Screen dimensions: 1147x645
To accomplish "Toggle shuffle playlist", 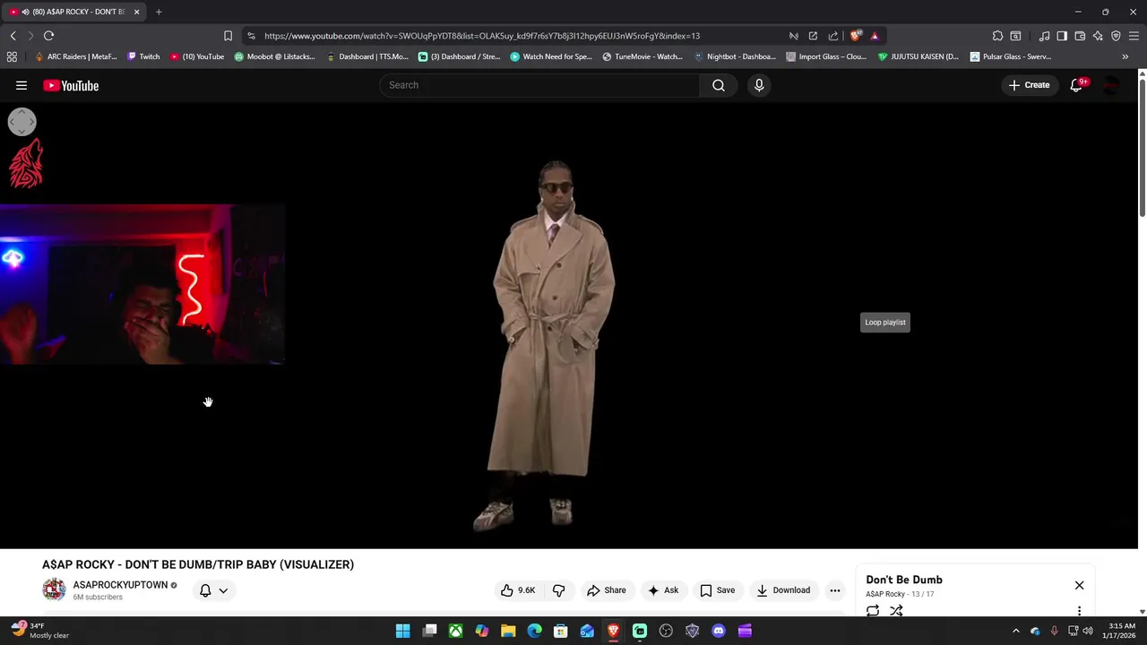I will (896, 611).
